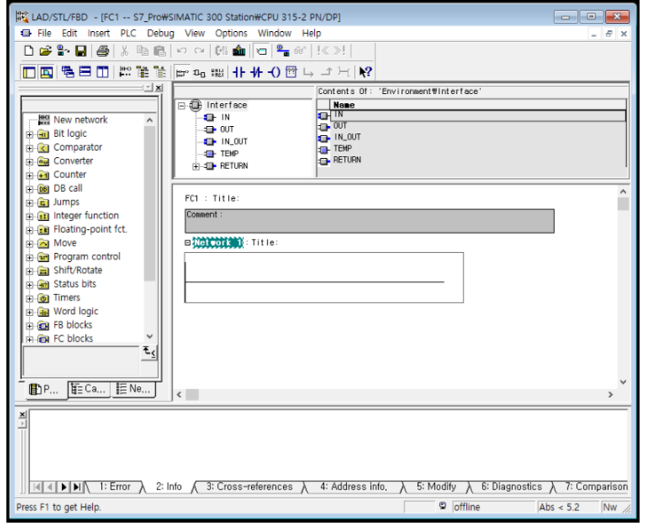
Task: Collapse the Interface tree node
Action: tap(181, 105)
